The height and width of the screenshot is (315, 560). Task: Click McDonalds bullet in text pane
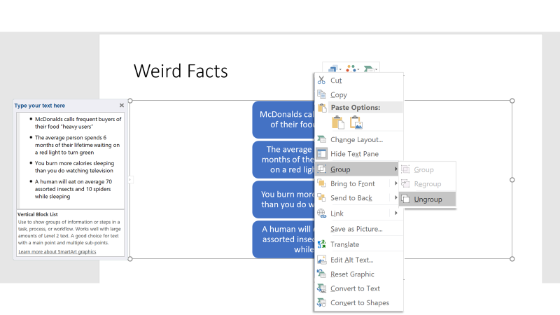78,123
